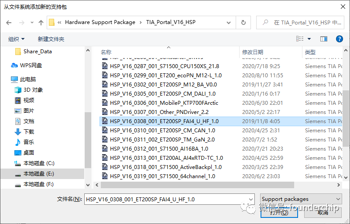Open the 组织 menu
The height and width of the screenshot is (224, 350).
[16, 39]
